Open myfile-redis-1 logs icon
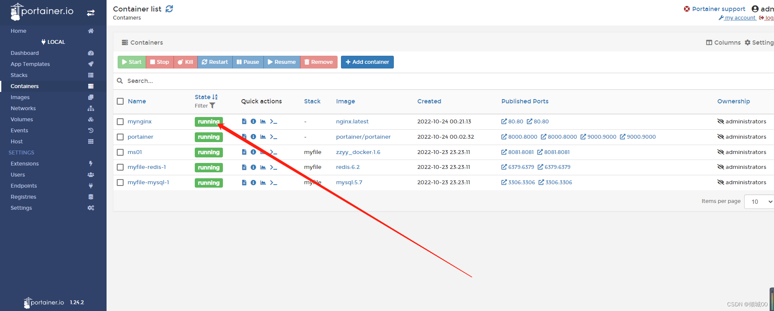Screen dimensions: 774x311 (244, 167)
